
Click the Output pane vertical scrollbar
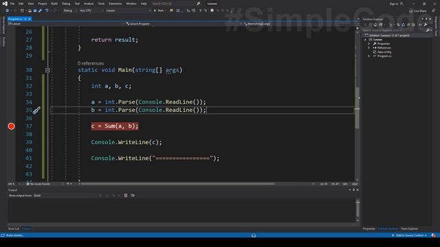(x=357, y=210)
